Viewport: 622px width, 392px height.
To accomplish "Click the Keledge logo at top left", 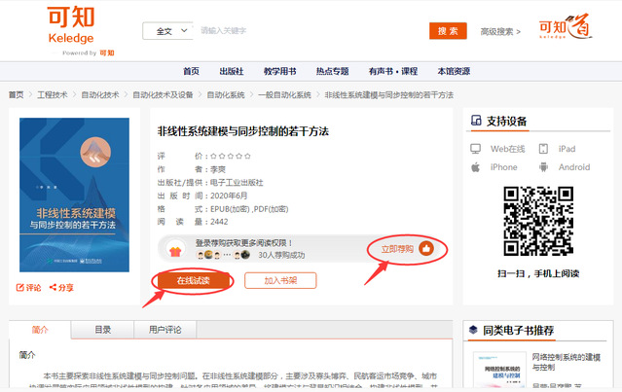I will [81, 29].
